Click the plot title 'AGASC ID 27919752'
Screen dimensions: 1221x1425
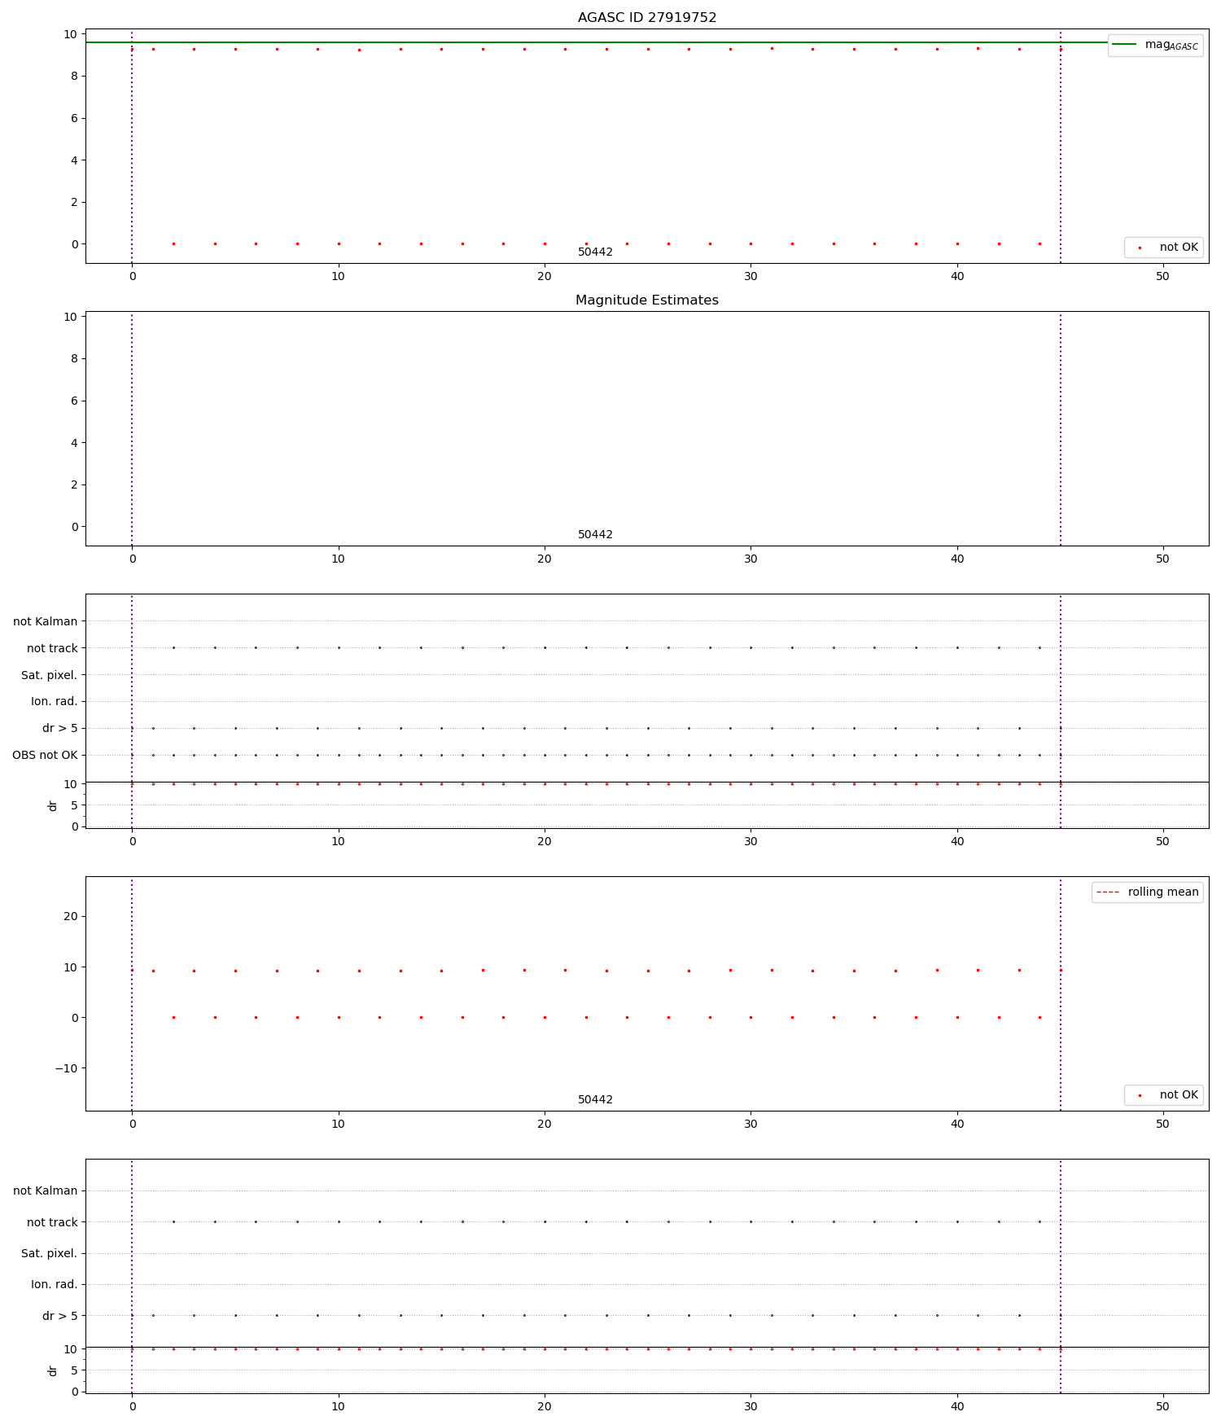[647, 18]
